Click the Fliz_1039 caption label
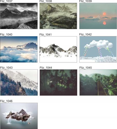117x129 pixels. coord(85,1)
